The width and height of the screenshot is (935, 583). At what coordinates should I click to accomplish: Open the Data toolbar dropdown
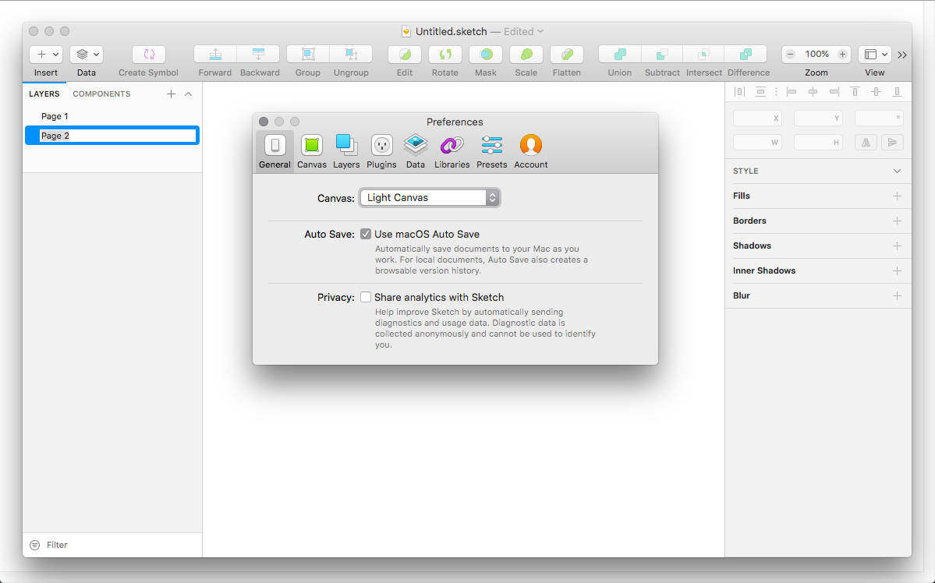(x=87, y=55)
